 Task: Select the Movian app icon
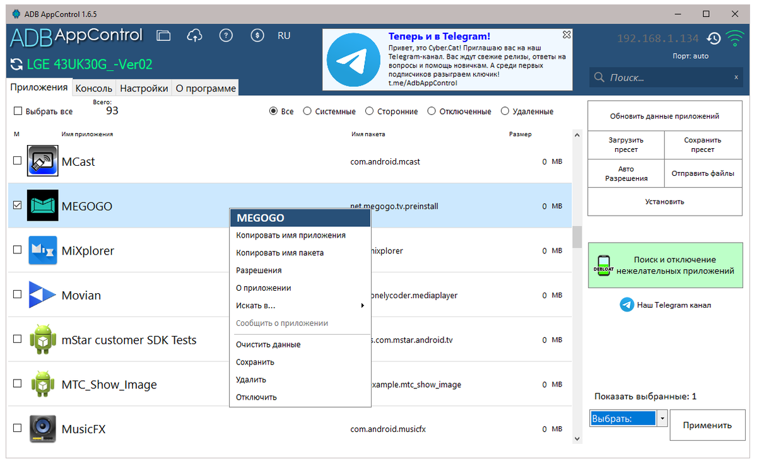[x=42, y=295]
